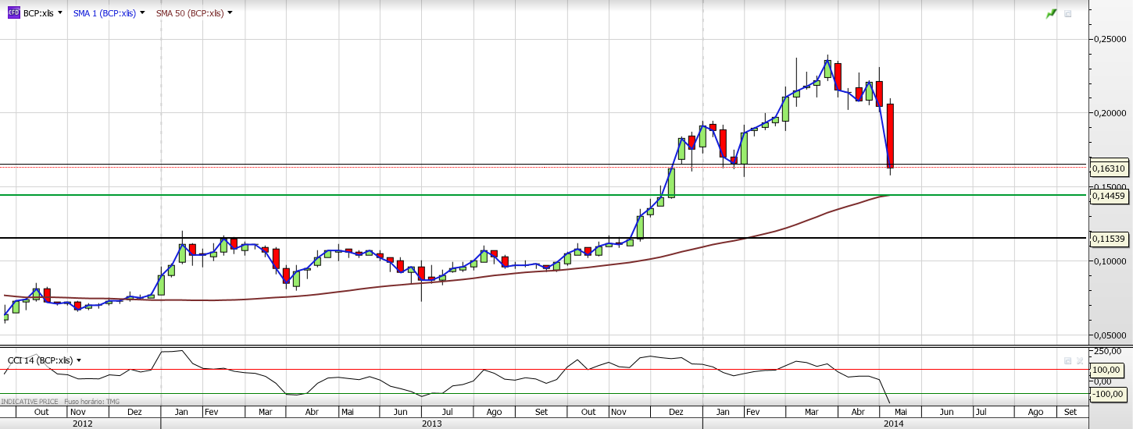Maximize the main price chart panel

(1068, 13)
